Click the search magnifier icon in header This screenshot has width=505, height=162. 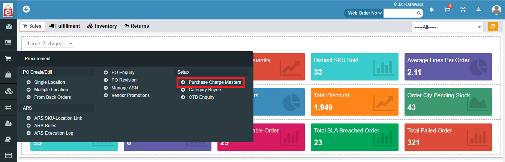(x=419, y=13)
